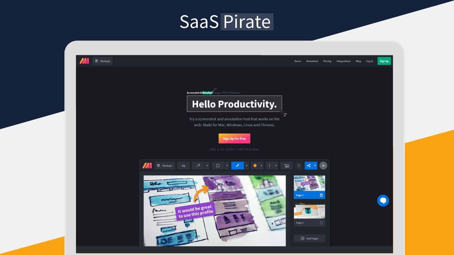
Task: Expand the share options dropdown arrow
Action: pos(315,165)
